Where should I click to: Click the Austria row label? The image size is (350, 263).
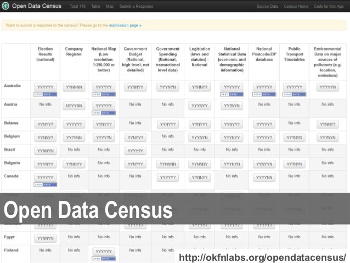(x=10, y=104)
